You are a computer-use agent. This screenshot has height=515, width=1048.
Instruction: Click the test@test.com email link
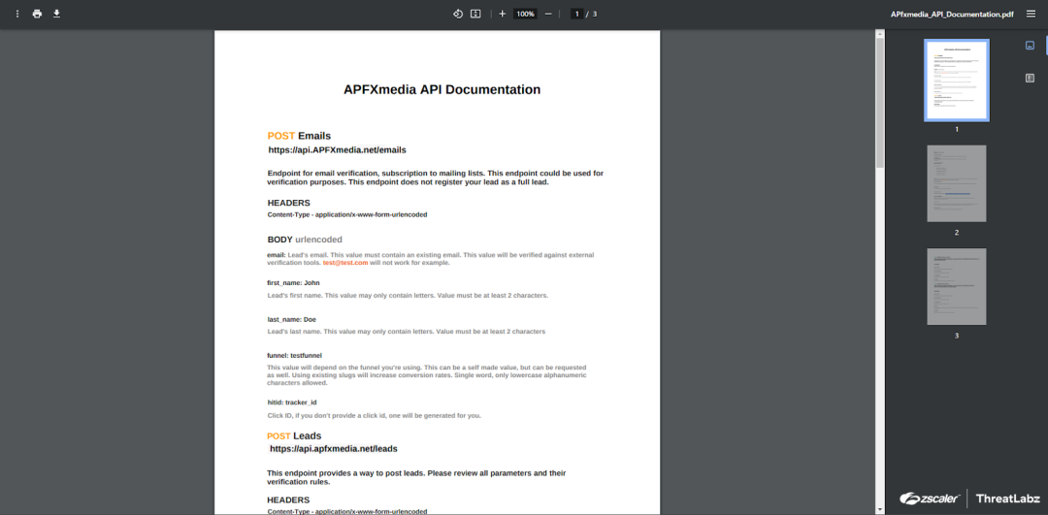(345, 263)
